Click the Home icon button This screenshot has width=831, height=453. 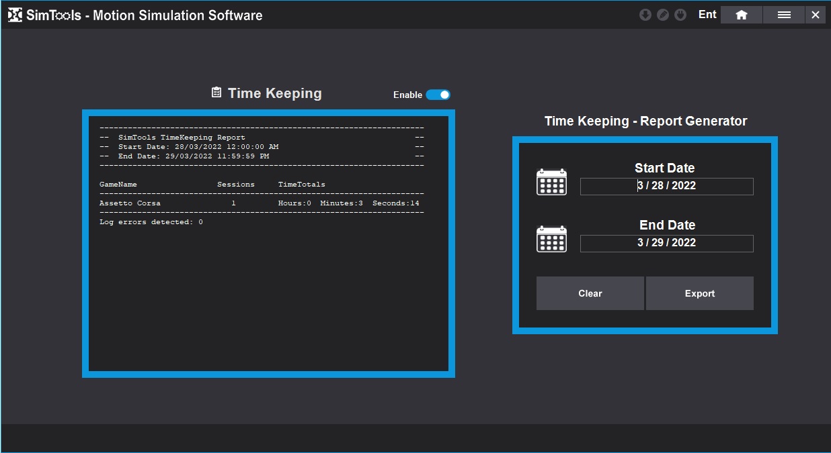tap(742, 15)
